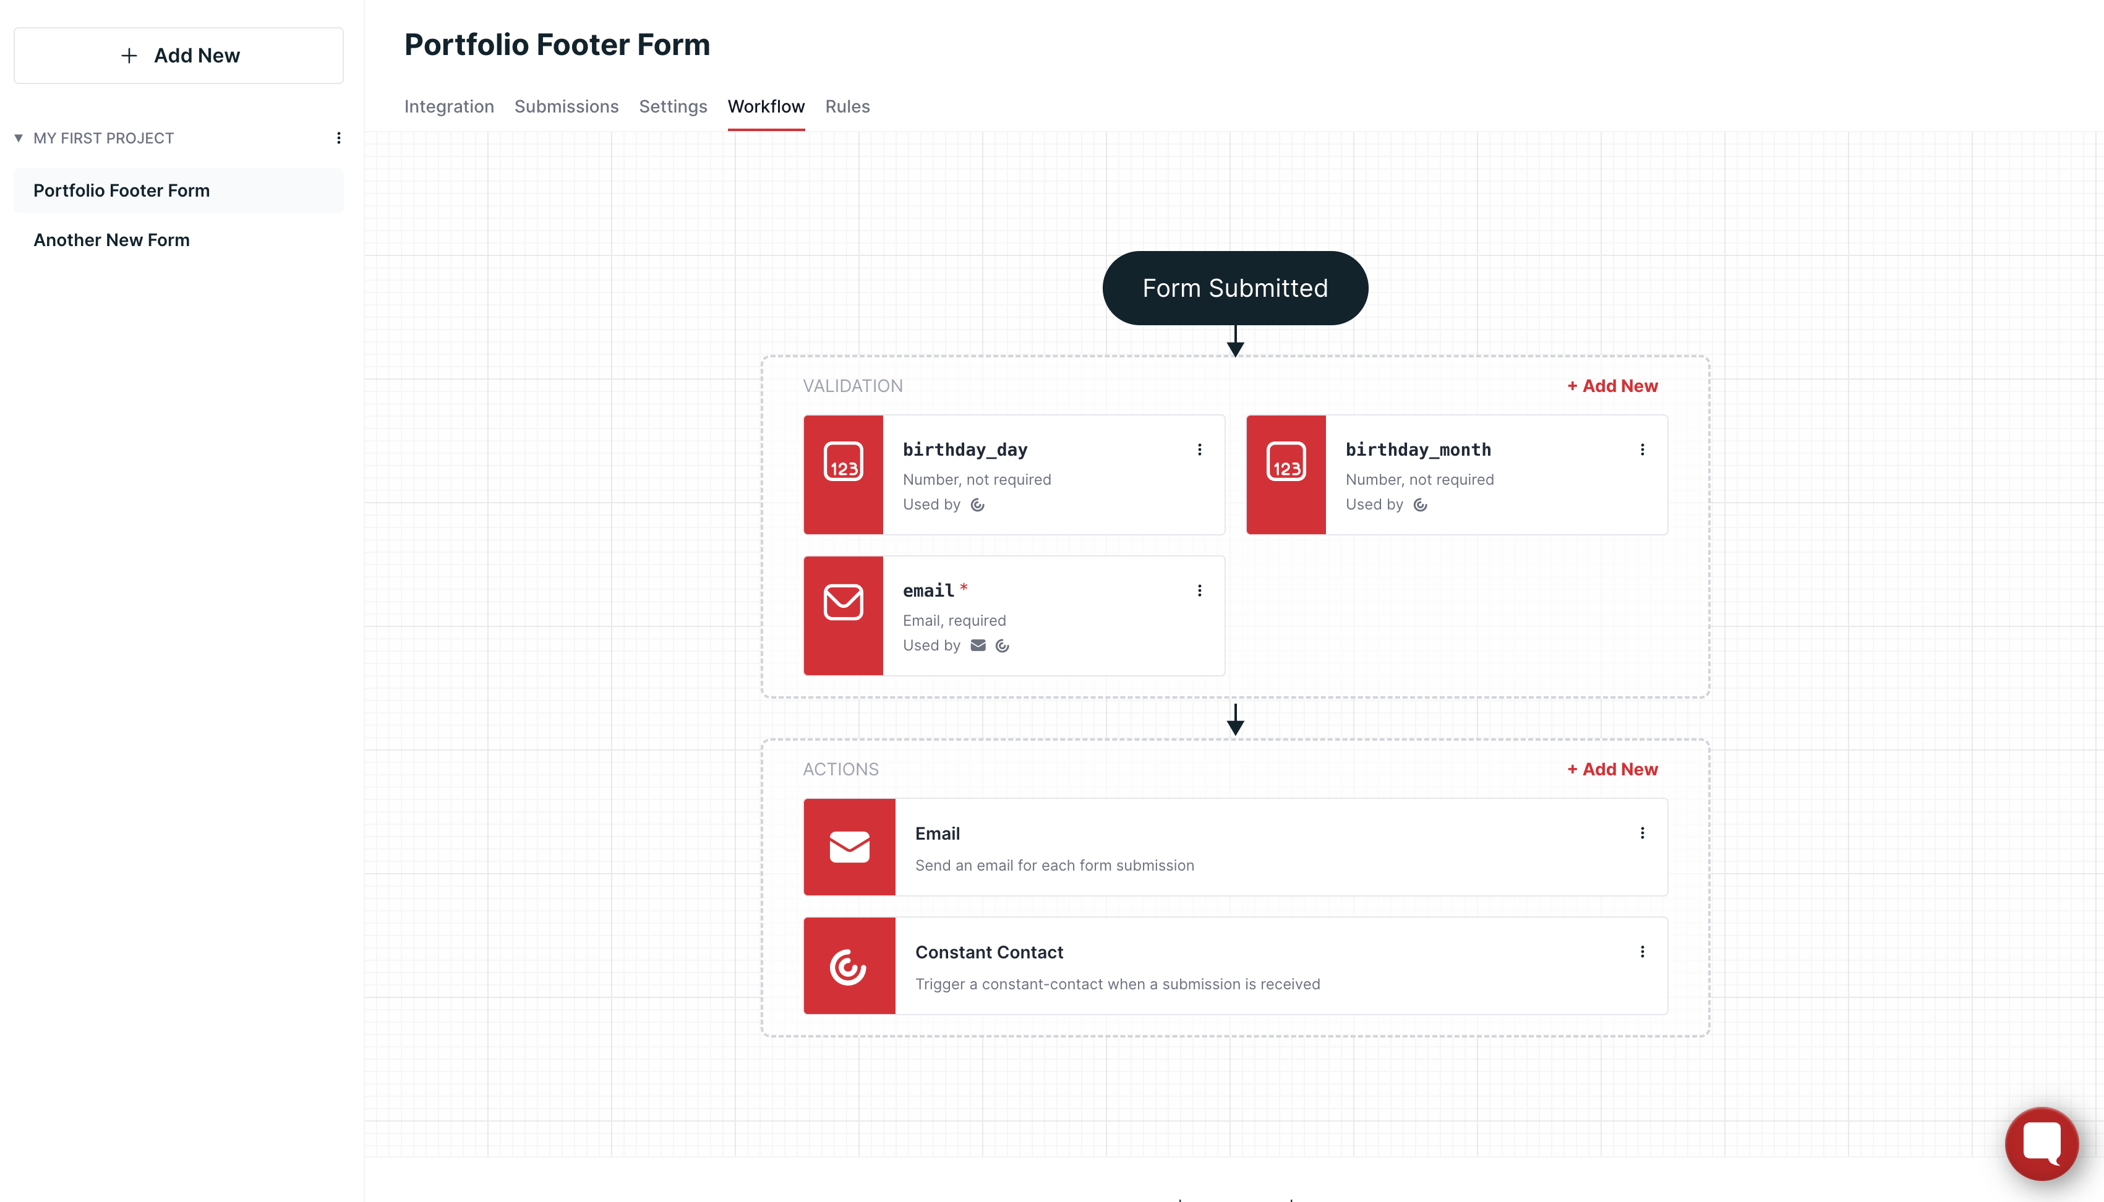Open email field options menu
The height and width of the screenshot is (1202, 2104).
[1200, 591]
